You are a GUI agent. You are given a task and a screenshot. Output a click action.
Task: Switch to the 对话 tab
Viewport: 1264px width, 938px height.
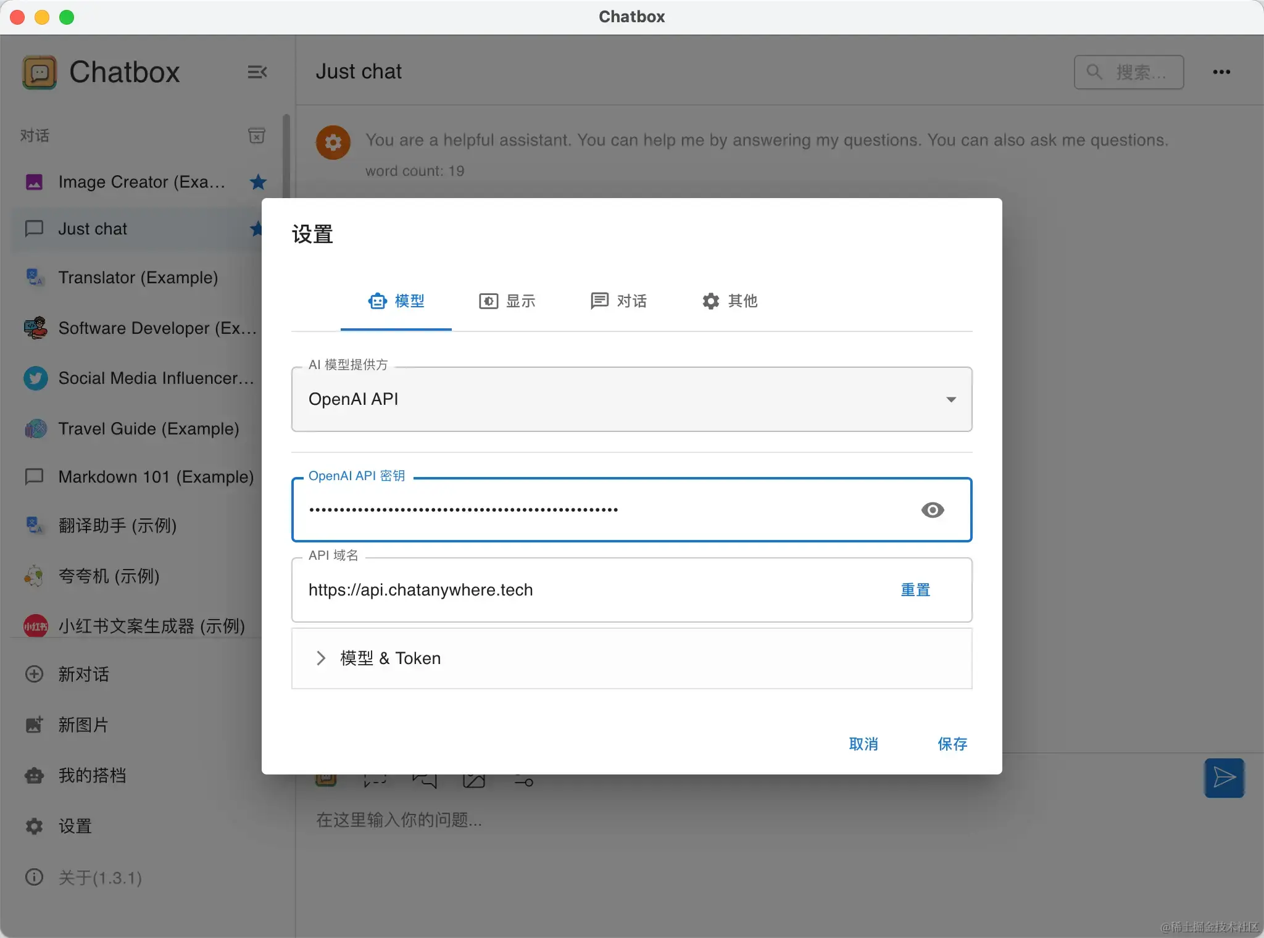(618, 301)
